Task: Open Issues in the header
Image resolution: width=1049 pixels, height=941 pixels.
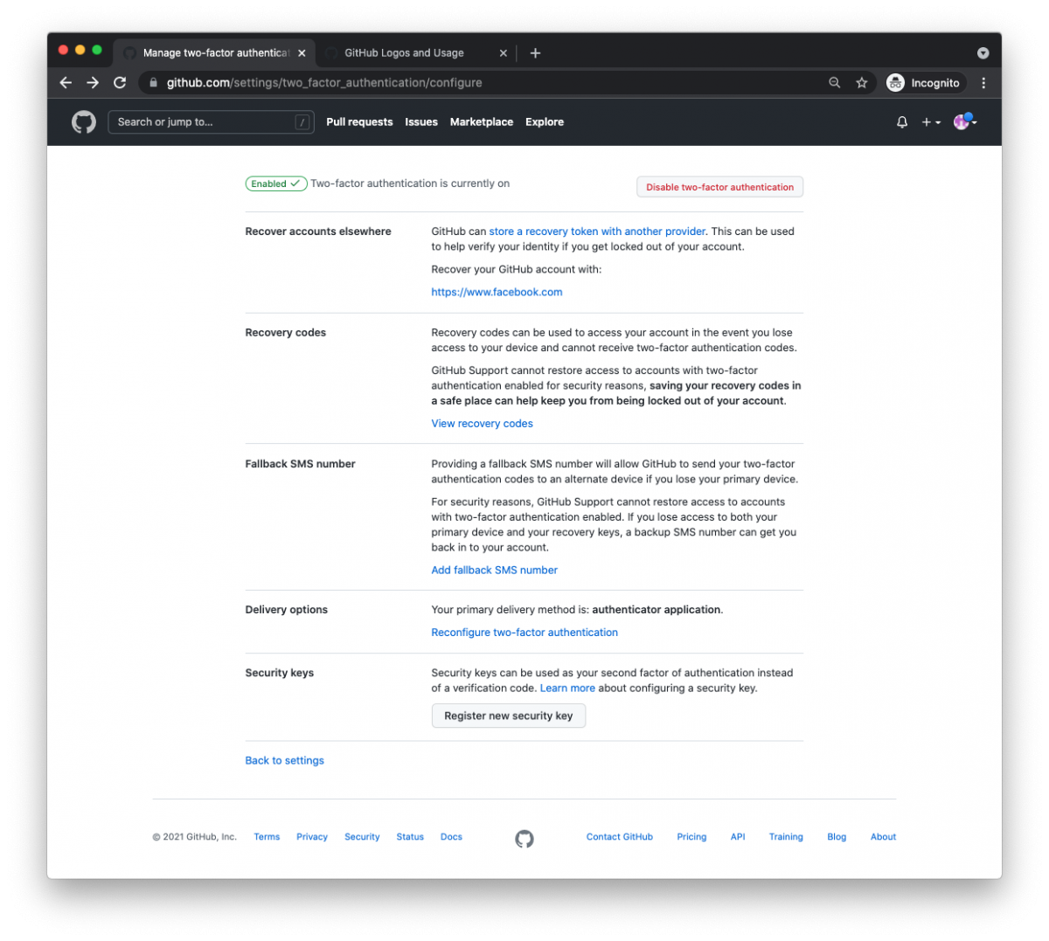Action: point(421,122)
